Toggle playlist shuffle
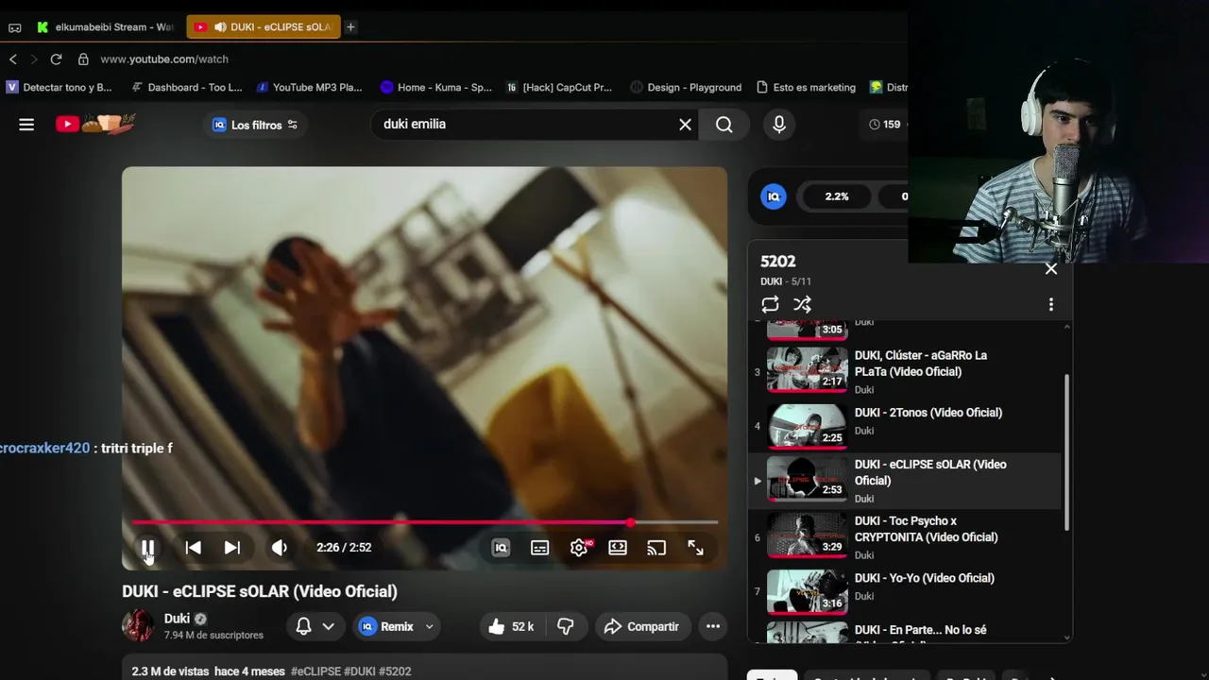1209x680 pixels. coord(802,304)
